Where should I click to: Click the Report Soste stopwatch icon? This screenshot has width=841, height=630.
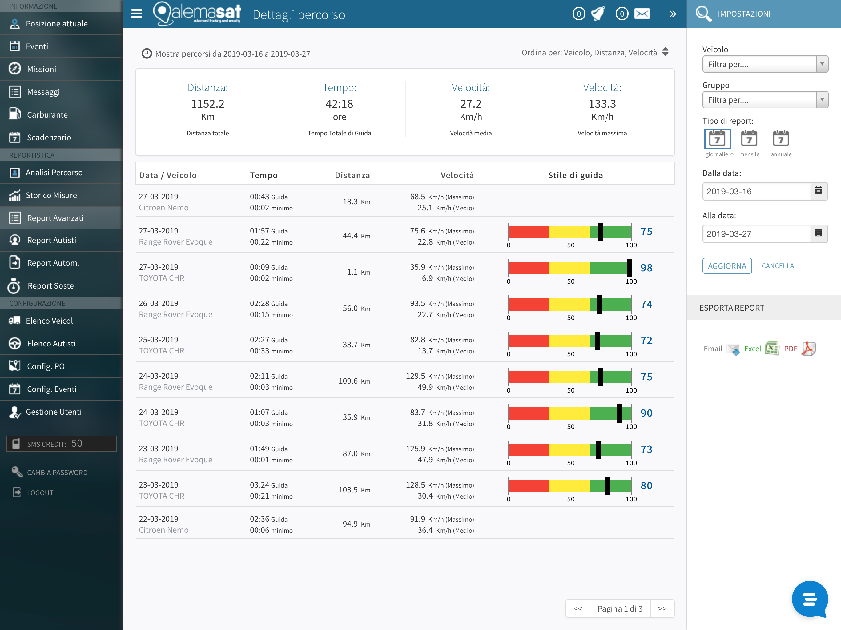(x=14, y=285)
